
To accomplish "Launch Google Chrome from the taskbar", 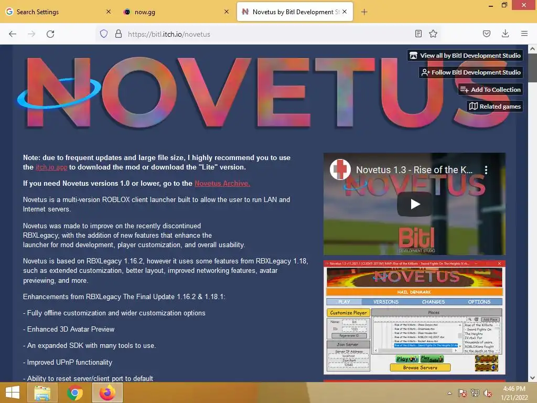I will (x=75, y=393).
